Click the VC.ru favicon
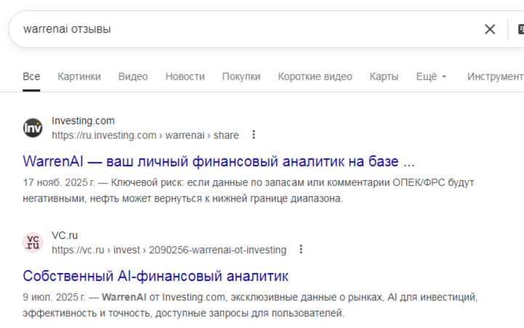524x328 pixels. 33,242
